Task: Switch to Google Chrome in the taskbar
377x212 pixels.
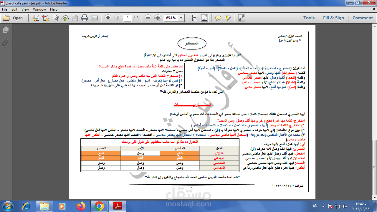Action: tap(99, 206)
